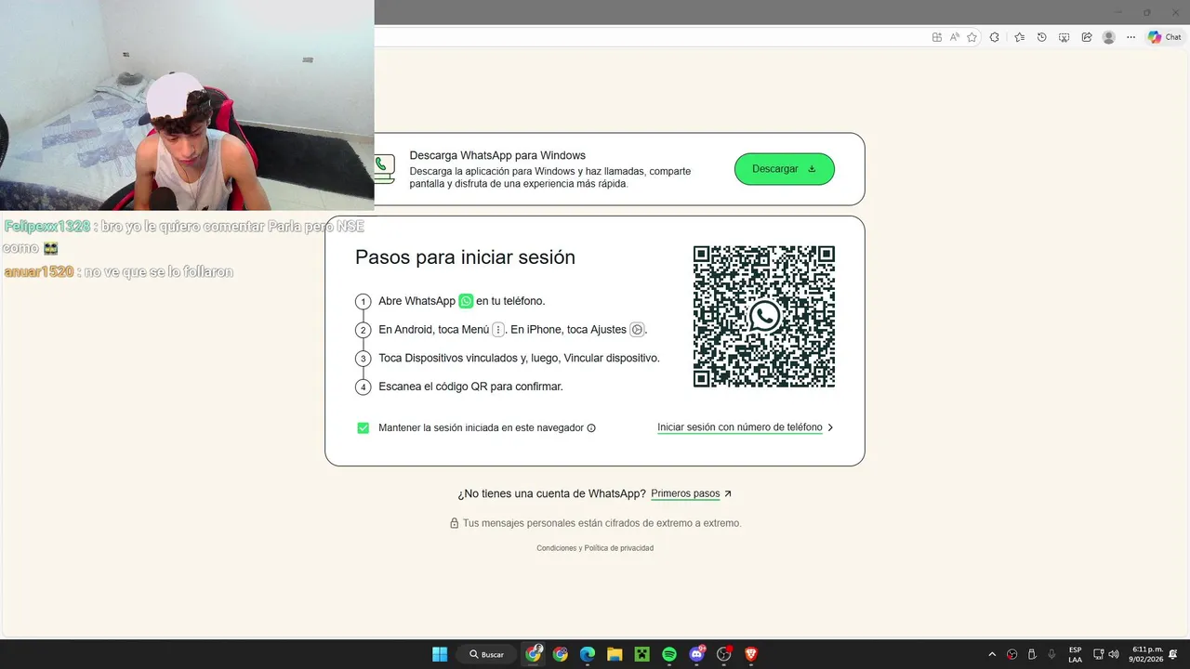Click the streamer webcam overlay
Image resolution: width=1190 pixels, height=669 pixels.
click(187, 105)
